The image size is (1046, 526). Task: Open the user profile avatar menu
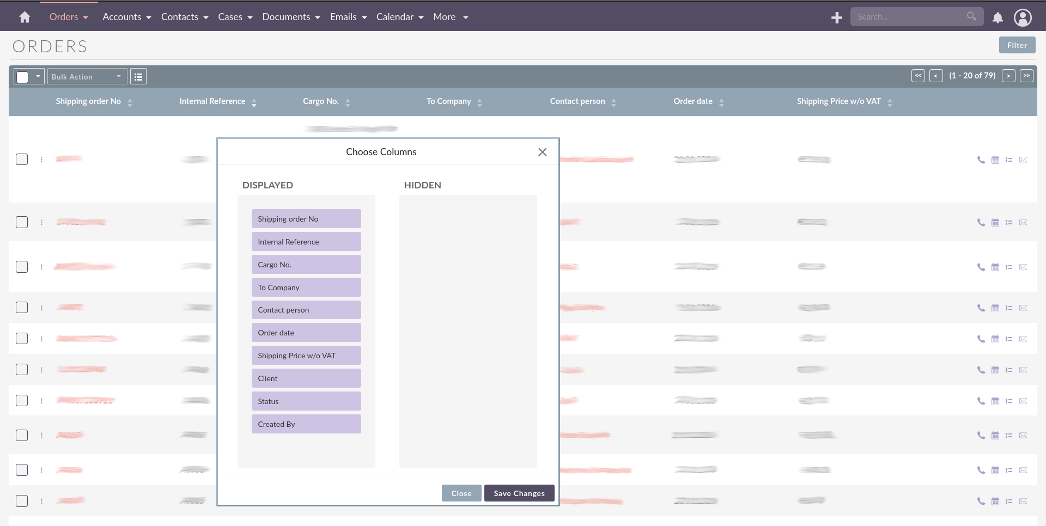(x=1023, y=18)
